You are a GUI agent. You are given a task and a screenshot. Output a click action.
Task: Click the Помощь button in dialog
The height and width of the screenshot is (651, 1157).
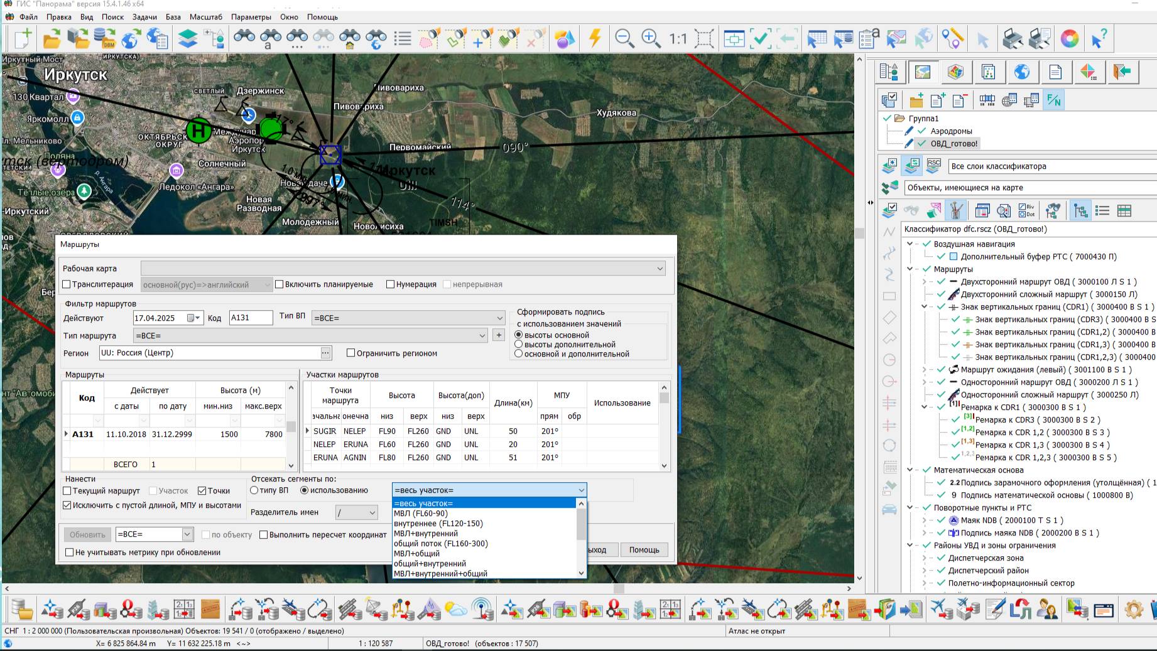(x=644, y=550)
